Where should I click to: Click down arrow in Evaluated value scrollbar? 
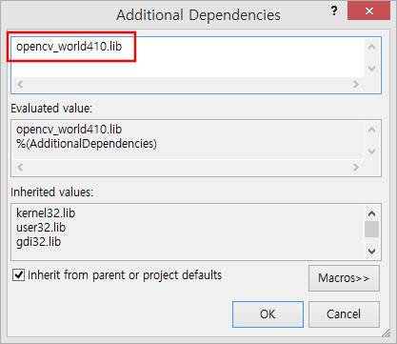371,151
